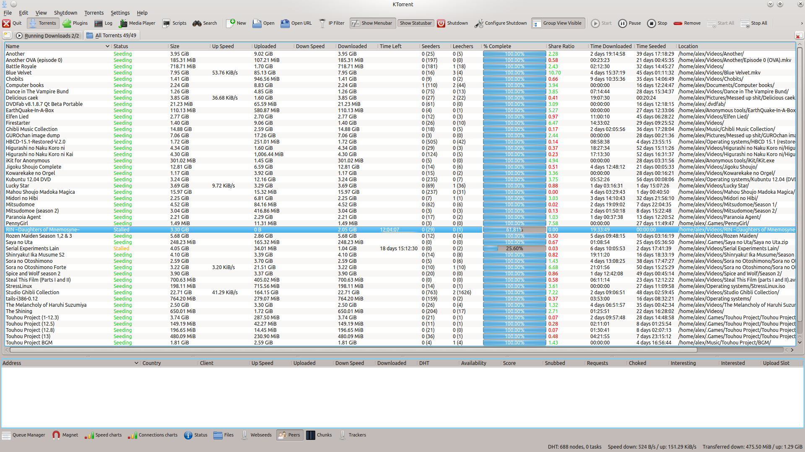Click the Shutdown power icon
This screenshot has height=452, width=805.
(452, 23)
